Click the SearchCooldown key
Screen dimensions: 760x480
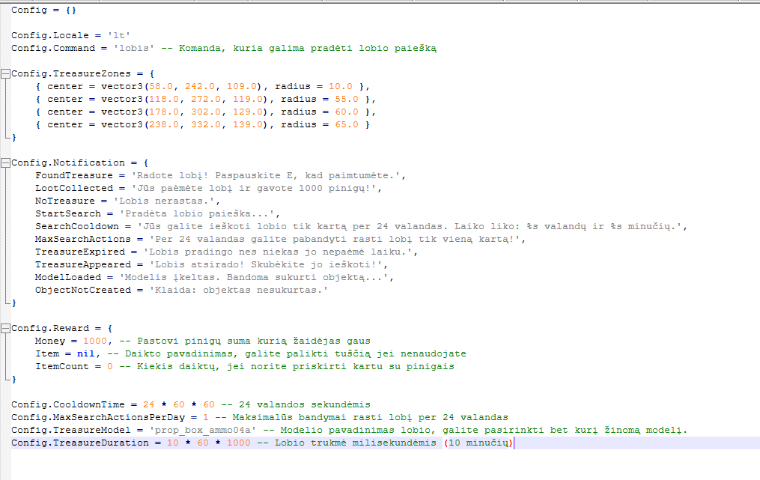[x=76, y=226]
